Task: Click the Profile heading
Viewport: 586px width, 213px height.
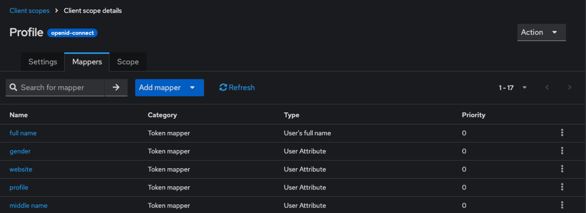Action: [x=26, y=32]
